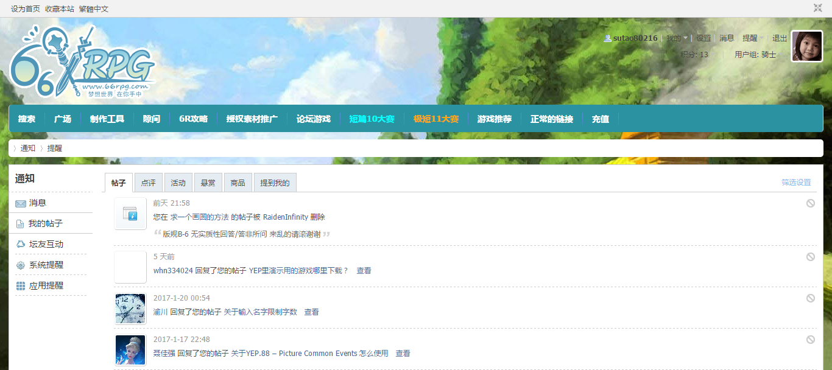
Task: Switch to the 活动 tab
Action: [x=178, y=183]
